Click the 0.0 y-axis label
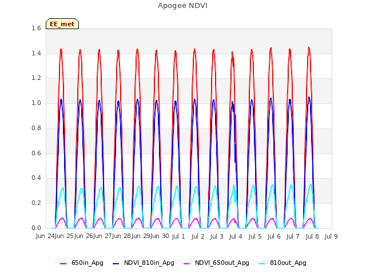This screenshot has height=274, width=366. tap(36, 228)
